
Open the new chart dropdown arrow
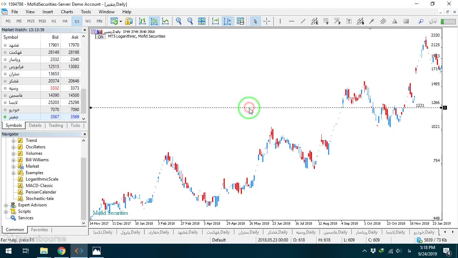point(121,21)
